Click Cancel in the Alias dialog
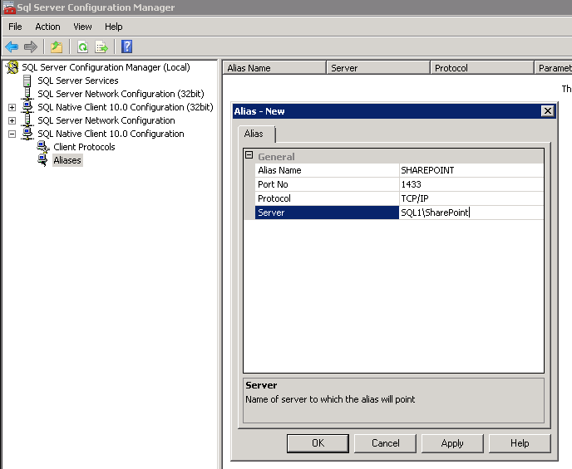 385,443
